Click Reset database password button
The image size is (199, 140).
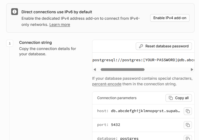pyautogui.click(x=164, y=46)
